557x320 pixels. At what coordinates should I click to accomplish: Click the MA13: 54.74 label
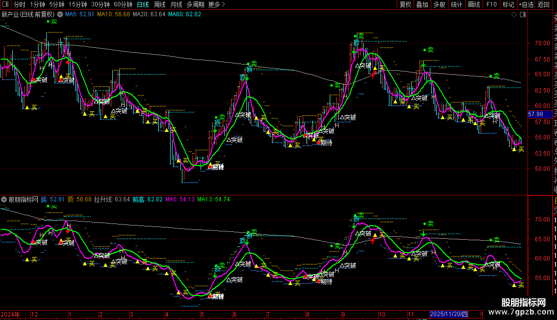(213, 199)
